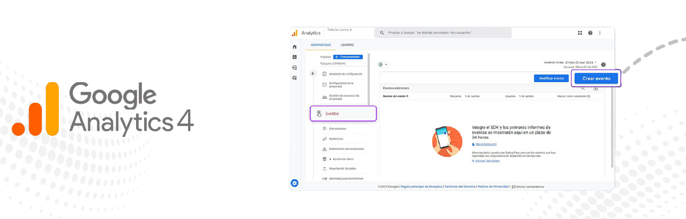Click the Definiciones personalizadas icon

[x=324, y=149]
